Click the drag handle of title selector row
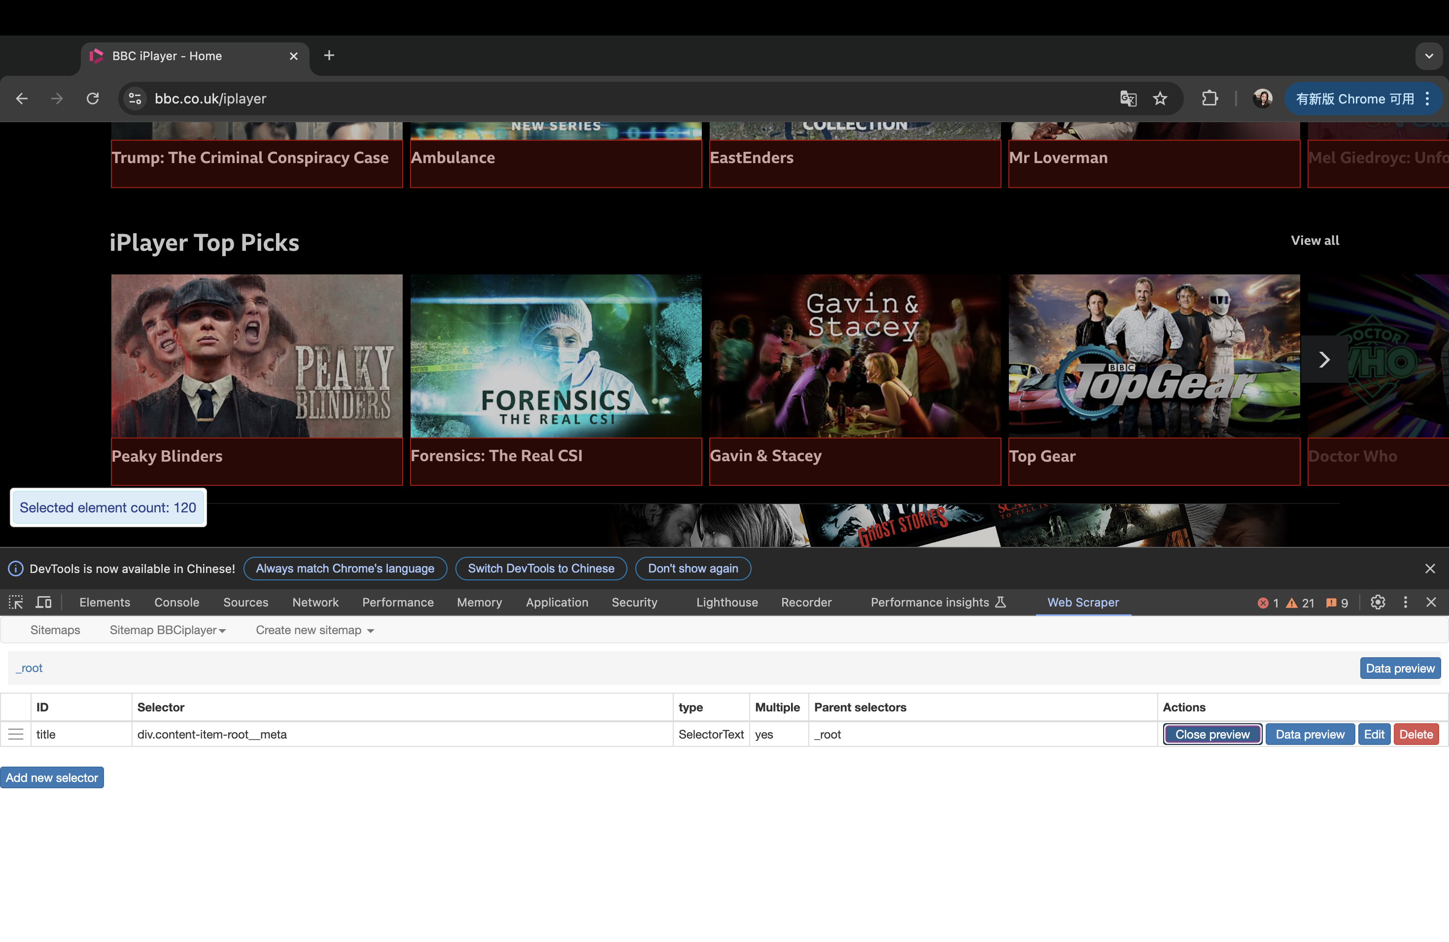 click(x=16, y=735)
